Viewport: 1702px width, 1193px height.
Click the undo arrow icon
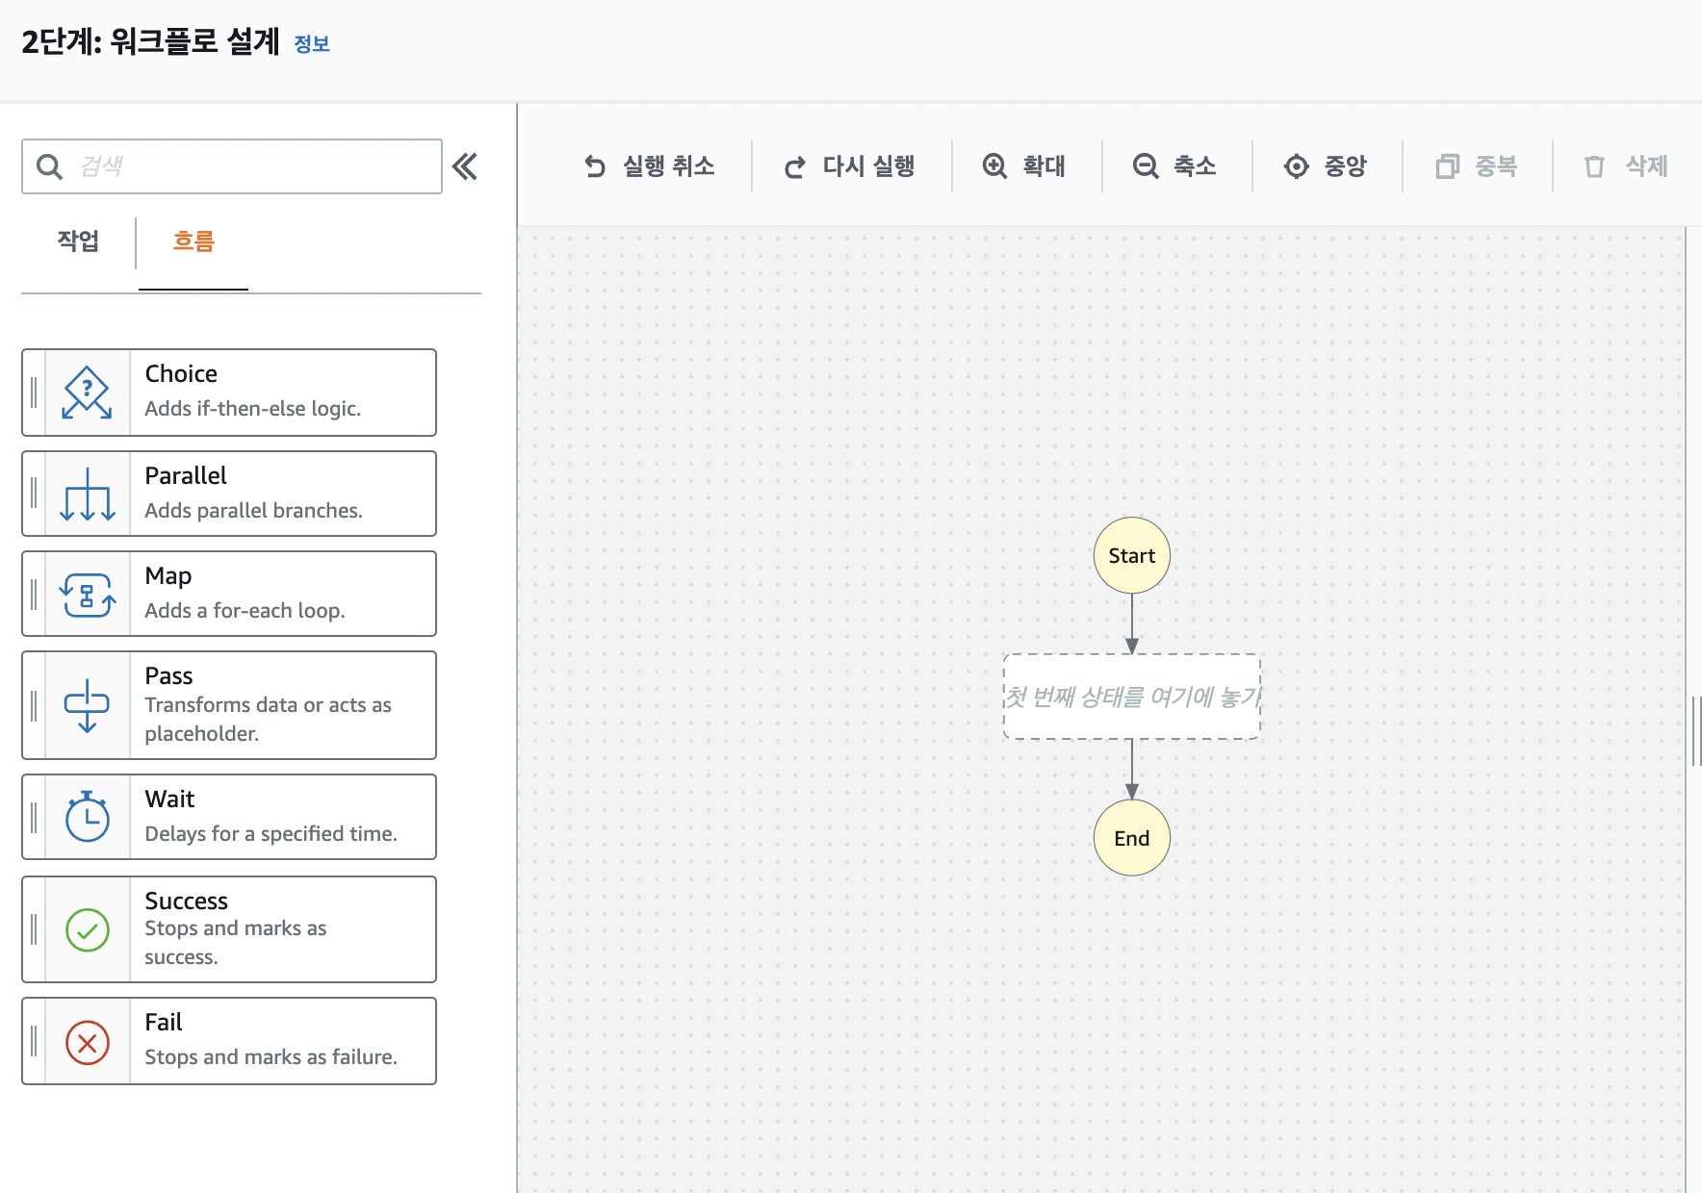595,166
